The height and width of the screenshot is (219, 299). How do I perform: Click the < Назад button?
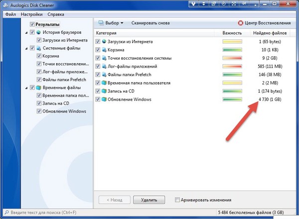115,200
